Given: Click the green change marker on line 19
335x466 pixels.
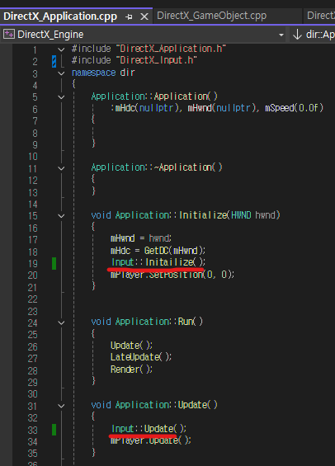Looking at the screenshot, I should point(54,263).
